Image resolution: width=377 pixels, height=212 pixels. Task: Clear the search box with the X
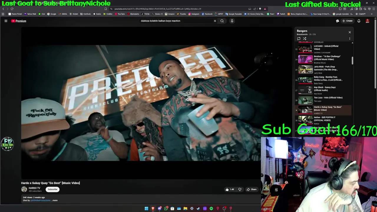[215, 21]
